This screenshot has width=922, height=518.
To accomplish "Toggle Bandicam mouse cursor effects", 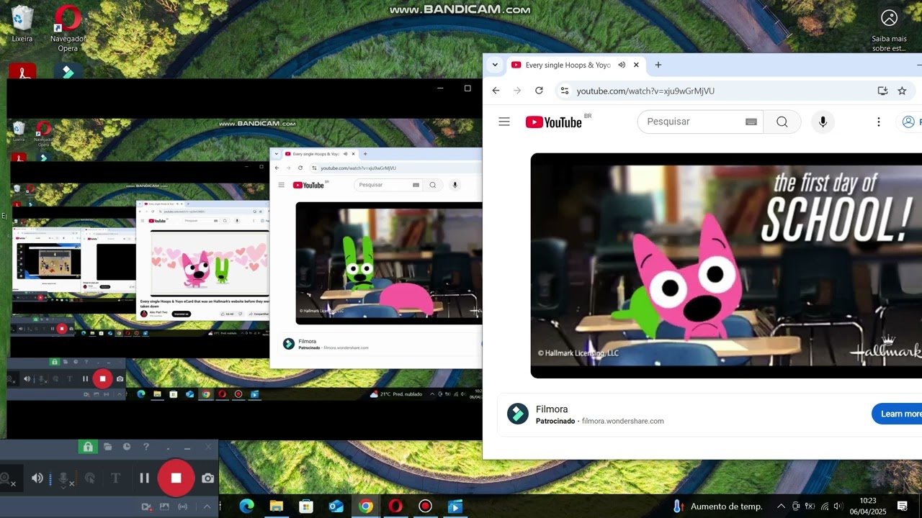I will [89, 478].
